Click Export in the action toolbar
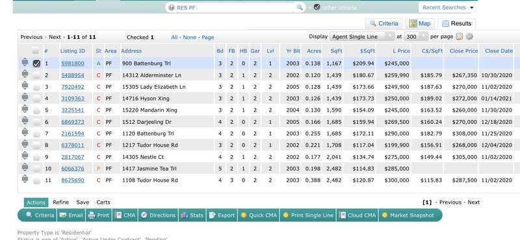The image size is (520, 240). coord(222,215)
